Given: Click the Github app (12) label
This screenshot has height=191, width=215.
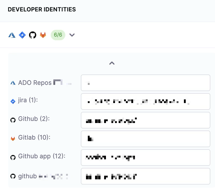Looking at the screenshot, I should point(42,156).
